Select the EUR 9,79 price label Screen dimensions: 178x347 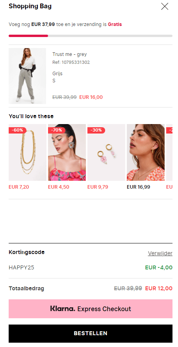point(98,187)
